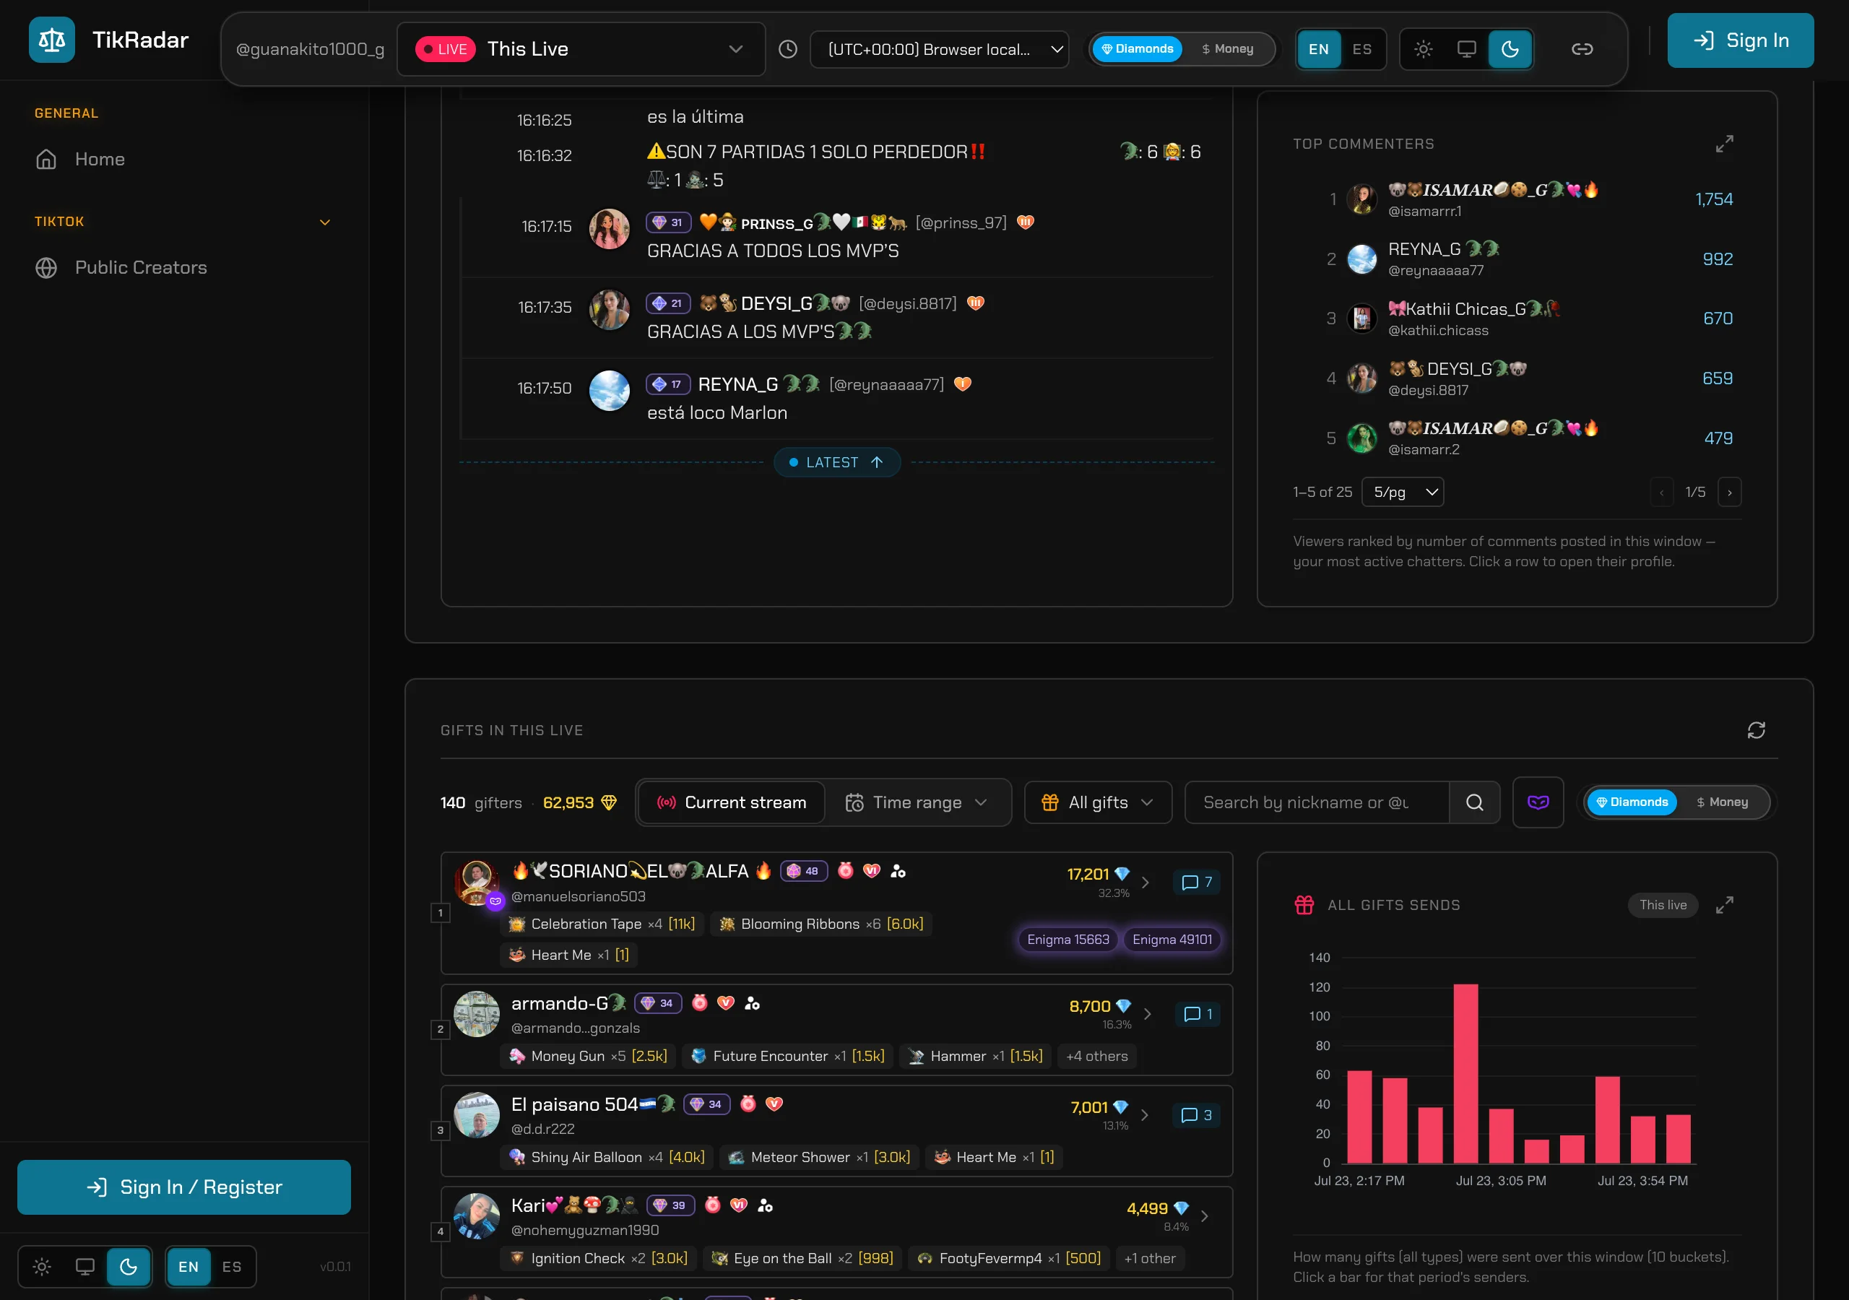Select system theme in sidebar footer

point(85,1266)
